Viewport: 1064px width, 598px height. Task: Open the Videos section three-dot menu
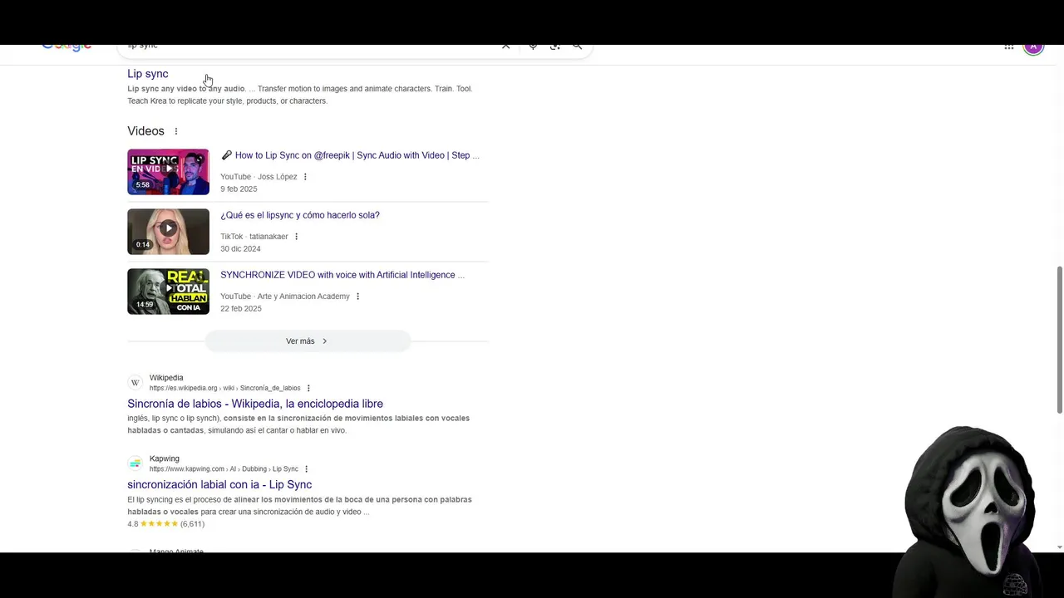pyautogui.click(x=175, y=131)
